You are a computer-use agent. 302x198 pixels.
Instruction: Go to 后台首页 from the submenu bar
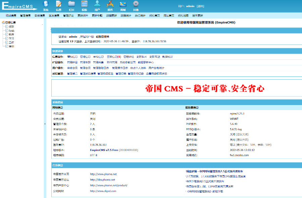[154, 15]
